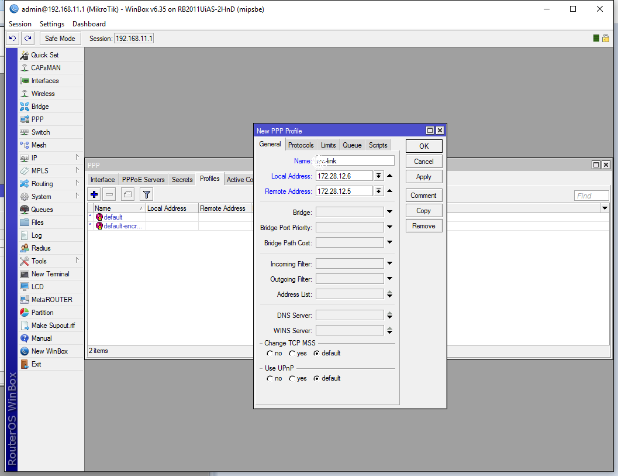
Task: Switch to Scripts tab
Action: coord(378,145)
